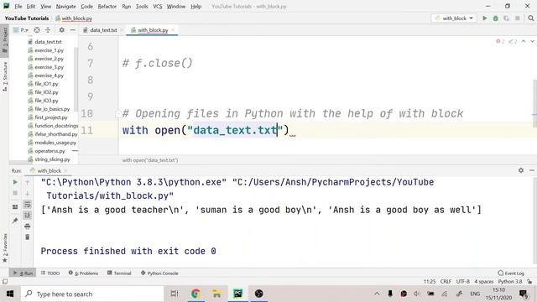Viewport: 537px width, 302px height.
Task: Open the with_block run configuration dropdown
Action: tap(454, 18)
